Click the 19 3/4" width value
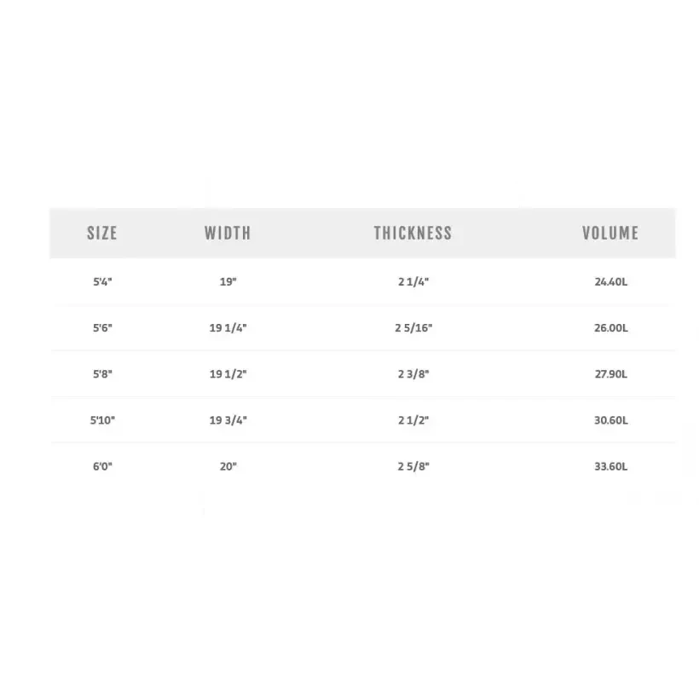The width and height of the screenshot is (699, 699). 228,420
